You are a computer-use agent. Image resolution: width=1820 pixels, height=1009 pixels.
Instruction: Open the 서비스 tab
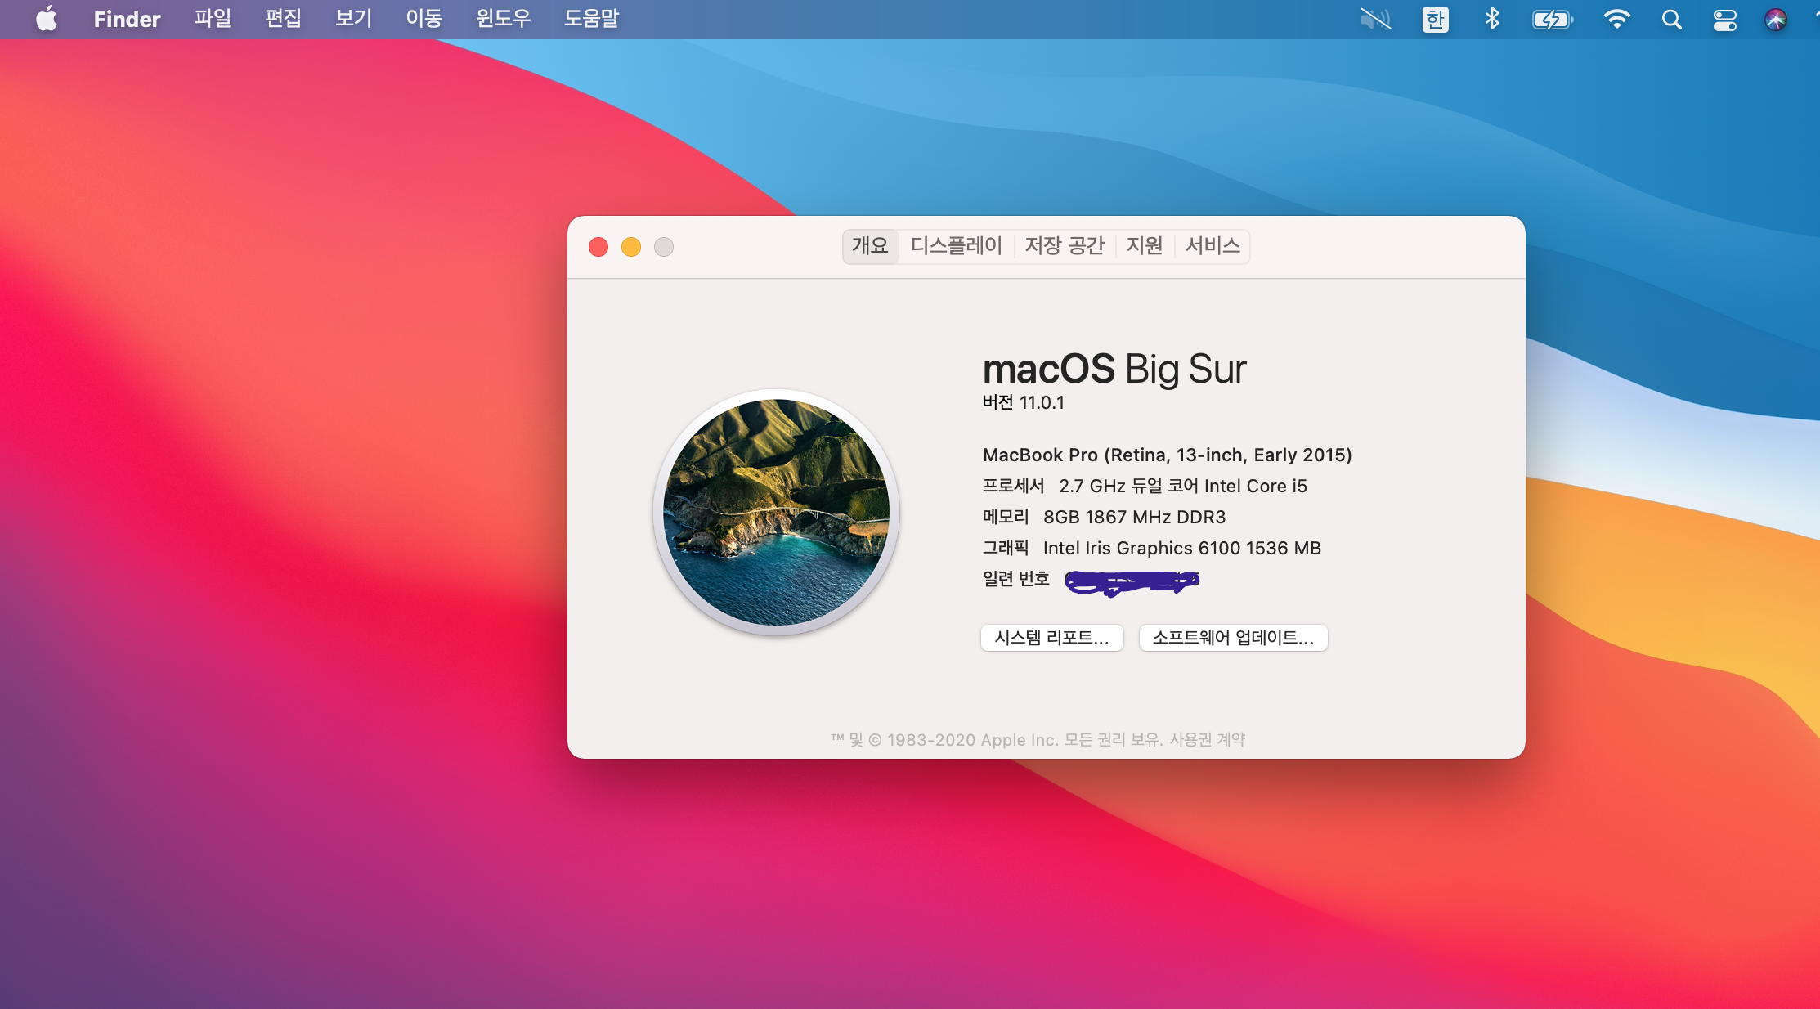tap(1213, 246)
